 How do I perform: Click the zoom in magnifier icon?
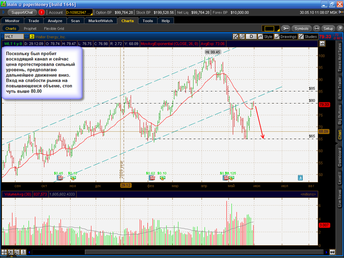coord(10,252)
